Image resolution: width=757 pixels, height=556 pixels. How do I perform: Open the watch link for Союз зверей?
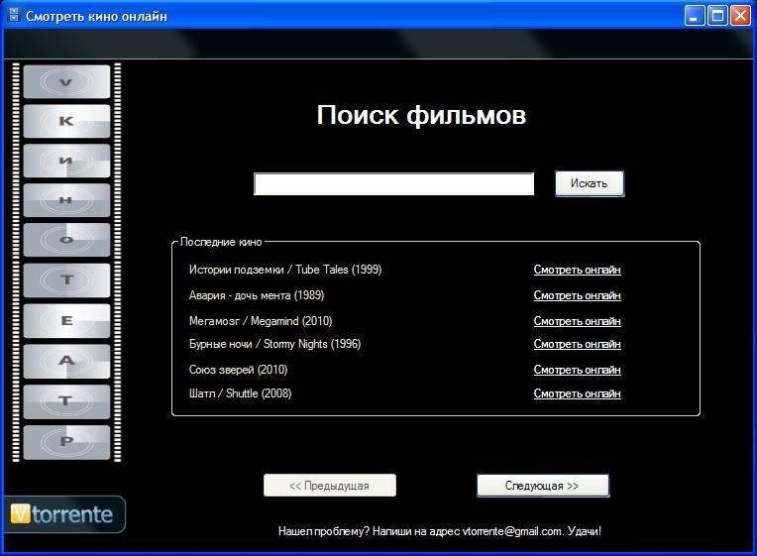577,370
